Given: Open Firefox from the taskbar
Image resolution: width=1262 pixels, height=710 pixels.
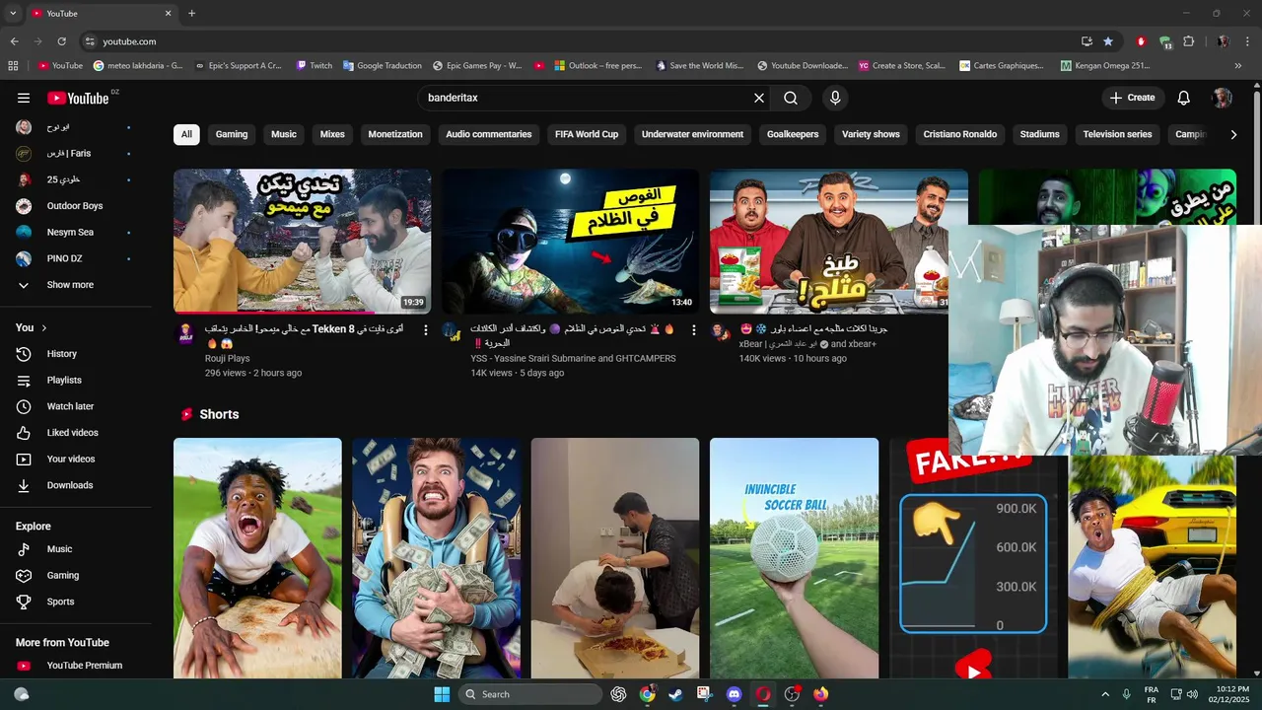Looking at the screenshot, I should (x=820, y=694).
